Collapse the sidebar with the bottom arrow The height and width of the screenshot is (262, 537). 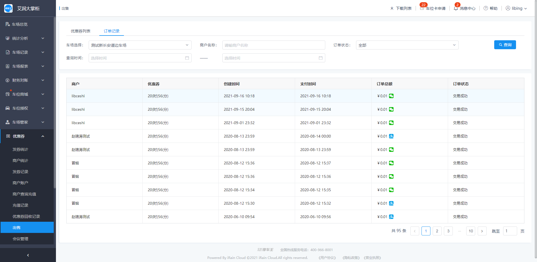(x=28, y=255)
